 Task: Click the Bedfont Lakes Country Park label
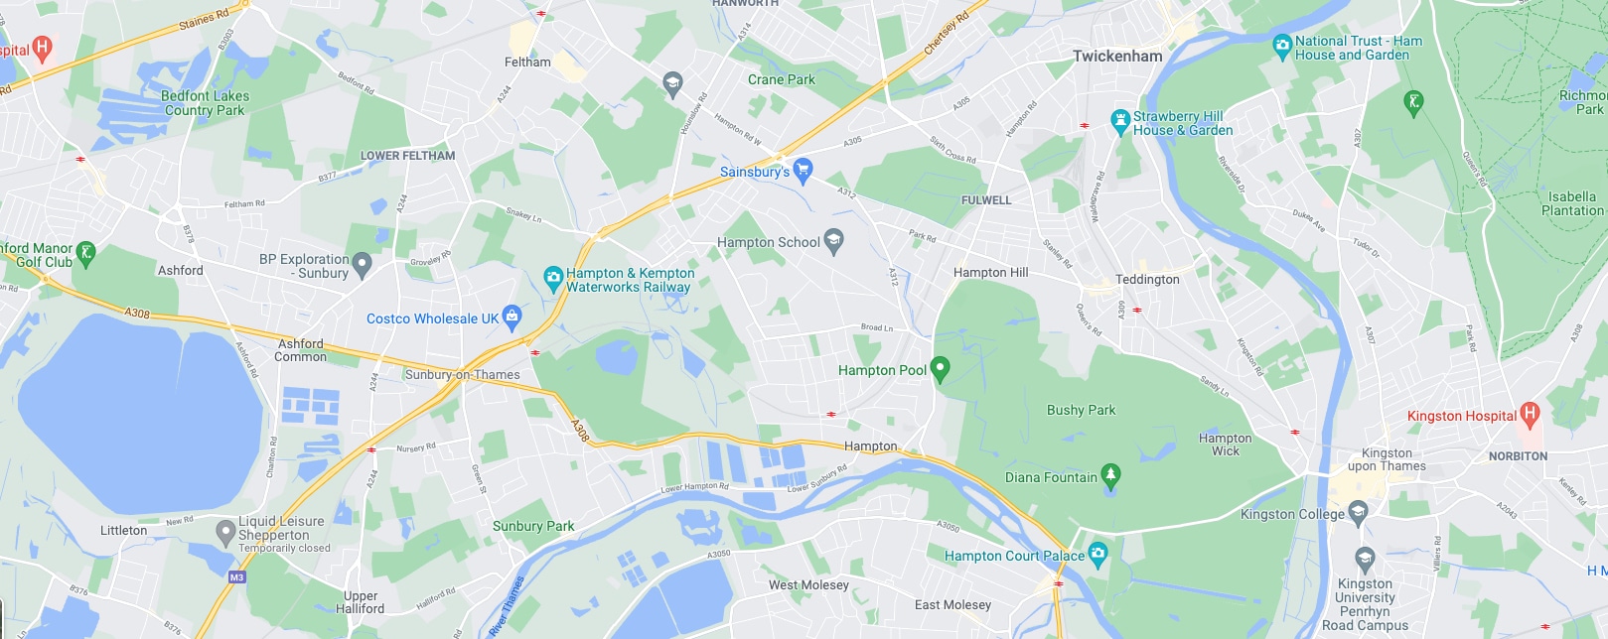point(205,103)
